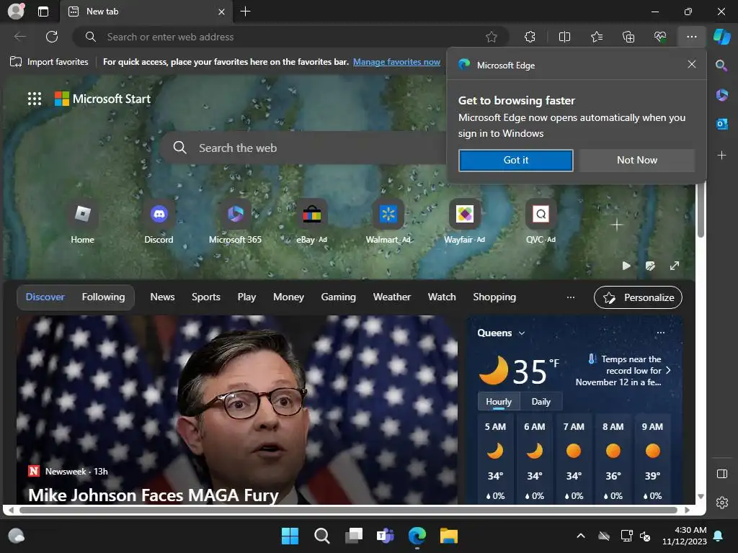Open taskbar Search
738x553 pixels.
coord(322,536)
